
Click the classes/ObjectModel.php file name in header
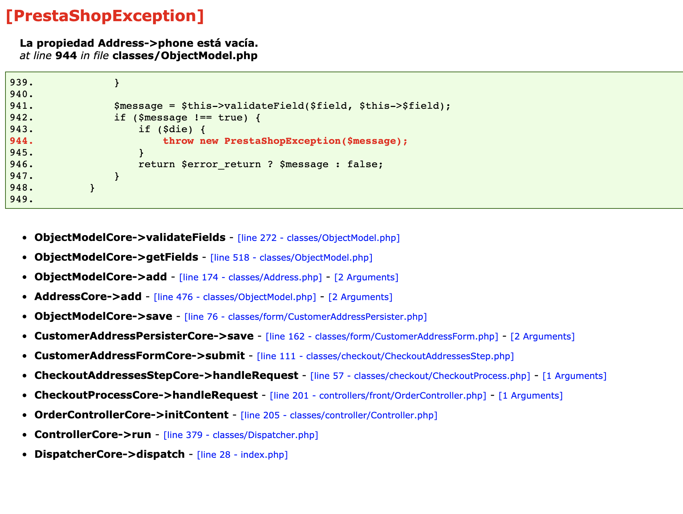[x=185, y=55]
